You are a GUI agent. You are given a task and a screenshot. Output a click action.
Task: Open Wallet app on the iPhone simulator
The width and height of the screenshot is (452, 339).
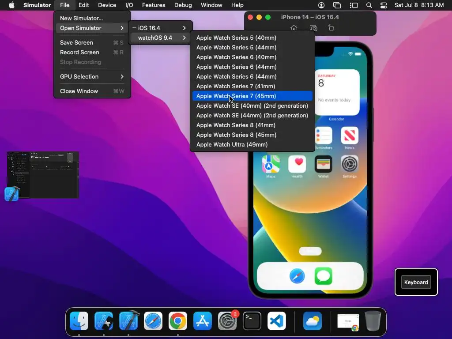(x=323, y=164)
